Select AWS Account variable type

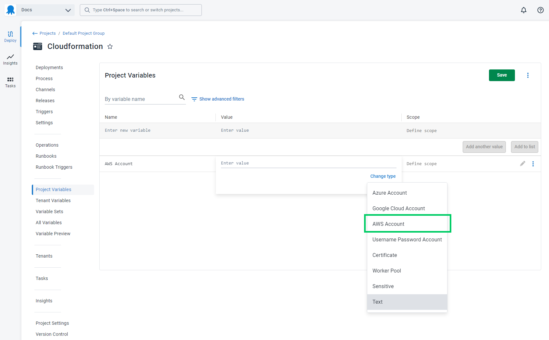pos(407,224)
